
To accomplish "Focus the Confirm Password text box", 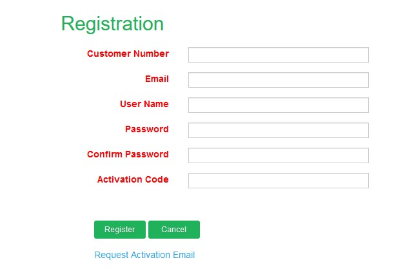I will click(278, 155).
